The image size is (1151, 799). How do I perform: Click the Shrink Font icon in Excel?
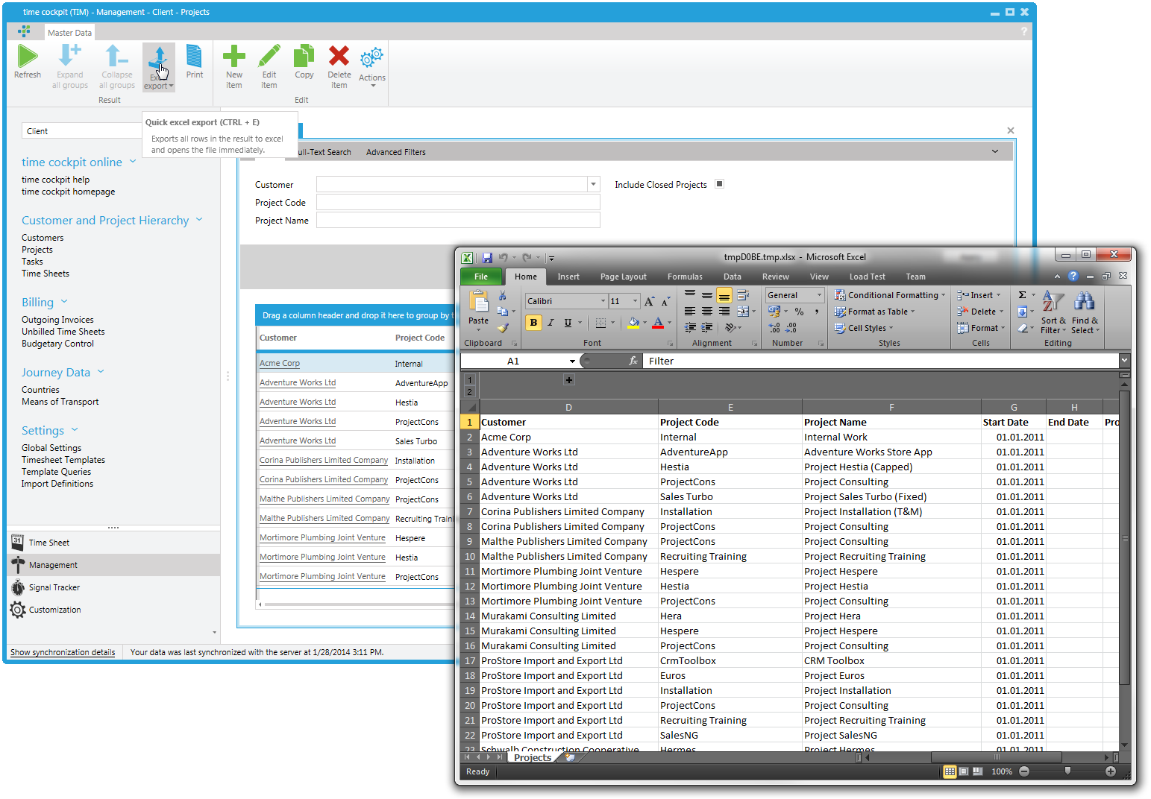tap(665, 301)
